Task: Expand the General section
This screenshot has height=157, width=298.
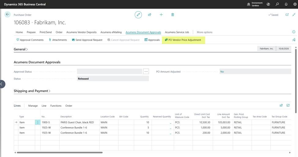Action: tap(21, 49)
